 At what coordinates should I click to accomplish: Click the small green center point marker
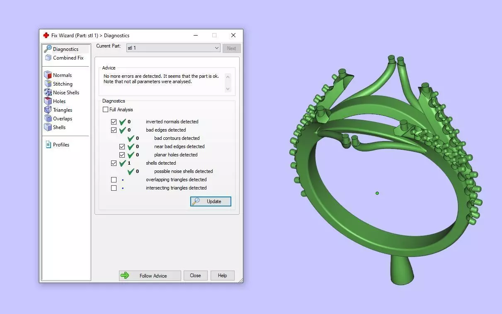(x=377, y=193)
